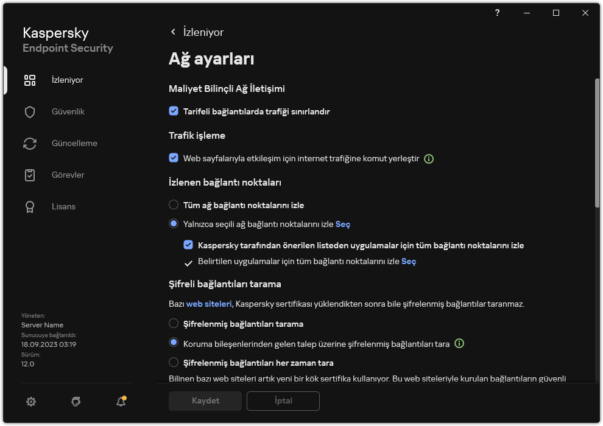Open help via the question mark icon
The width and height of the screenshot is (603, 426).
[x=497, y=13]
